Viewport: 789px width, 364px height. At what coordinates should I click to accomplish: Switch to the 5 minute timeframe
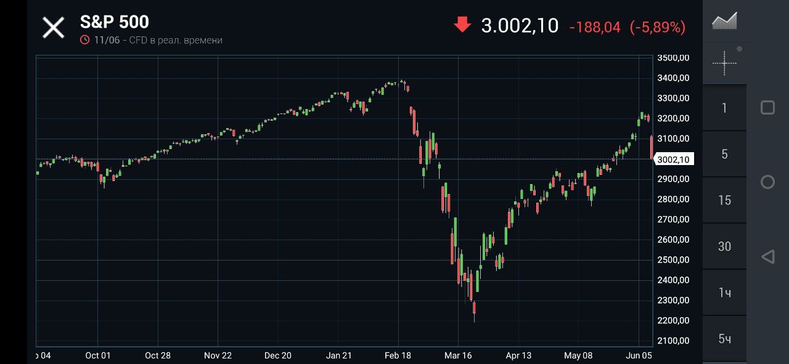click(x=724, y=154)
